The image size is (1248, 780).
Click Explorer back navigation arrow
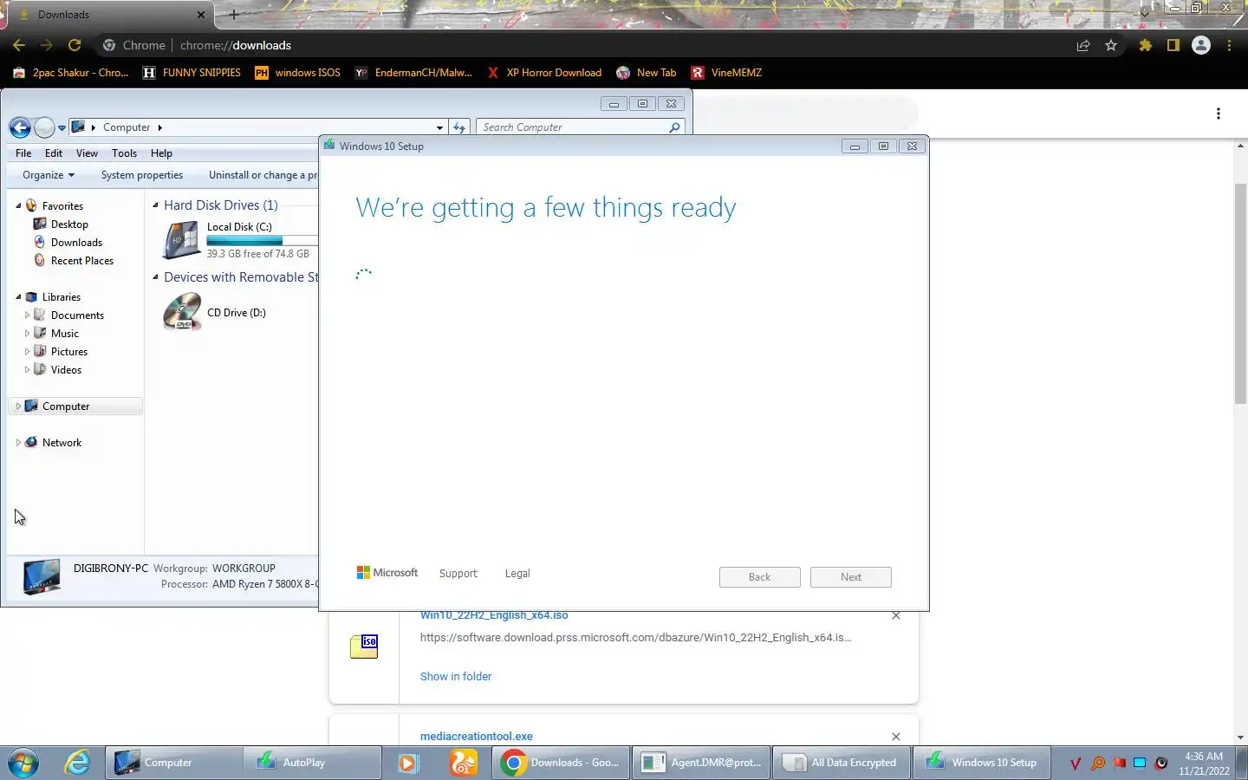[20, 128]
